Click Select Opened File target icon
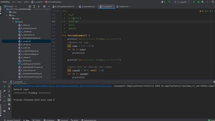This screenshot has height=121, width=215. tap(30, 6)
